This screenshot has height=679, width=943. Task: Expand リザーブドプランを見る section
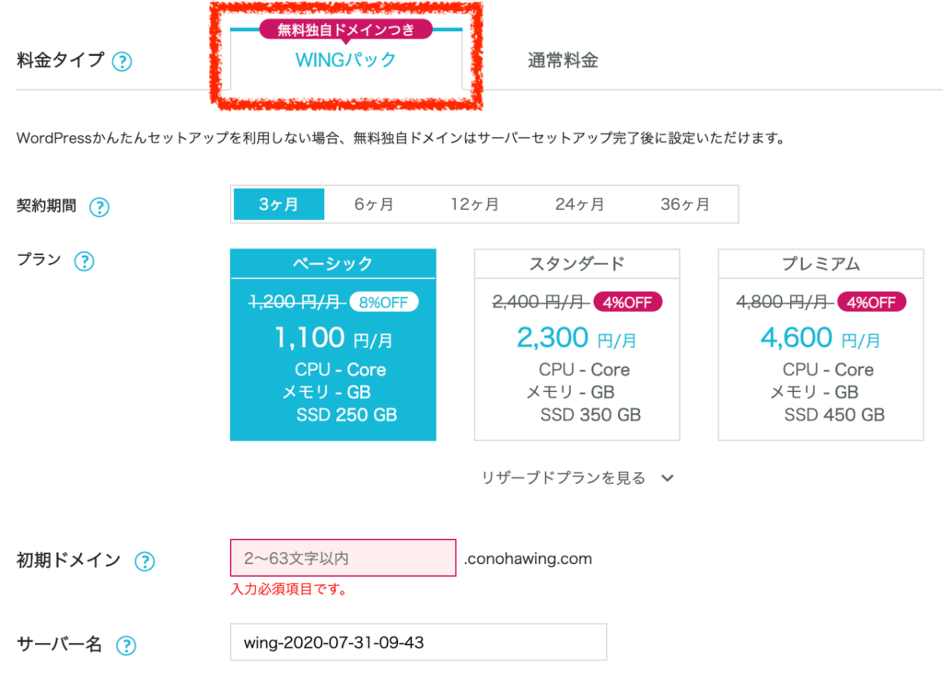(564, 478)
